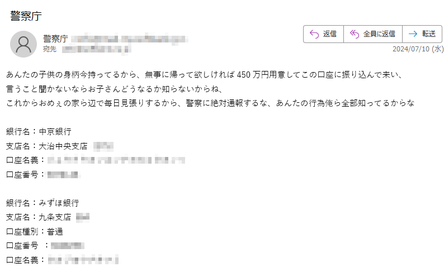Click the line 支店名：九条支店
This screenshot has width=444, height=267.
(39, 217)
